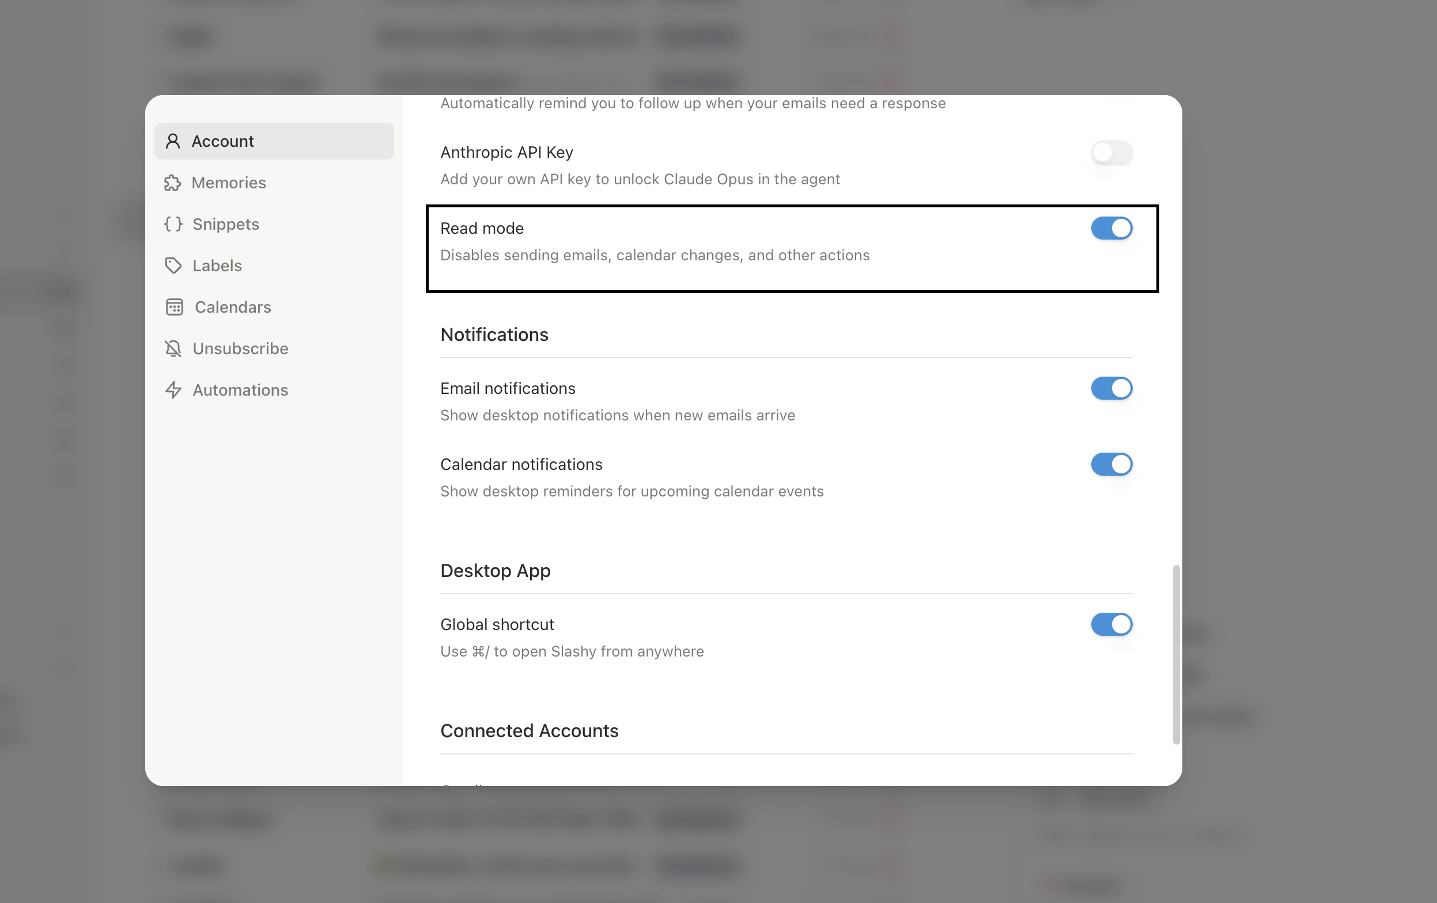Turn off Email notifications
This screenshot has width=1437, height=903.
coord(1111,388)
